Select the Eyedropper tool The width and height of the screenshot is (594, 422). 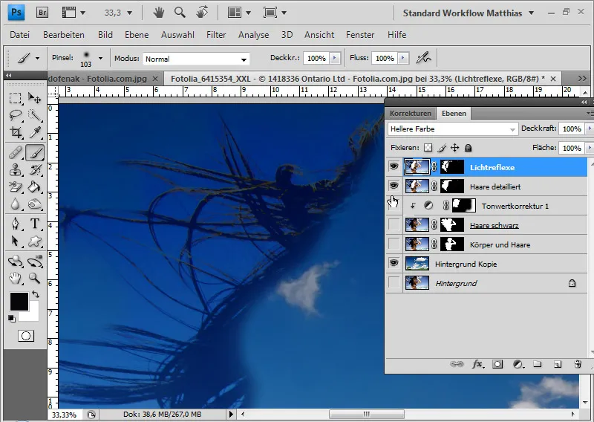(35, 132)
